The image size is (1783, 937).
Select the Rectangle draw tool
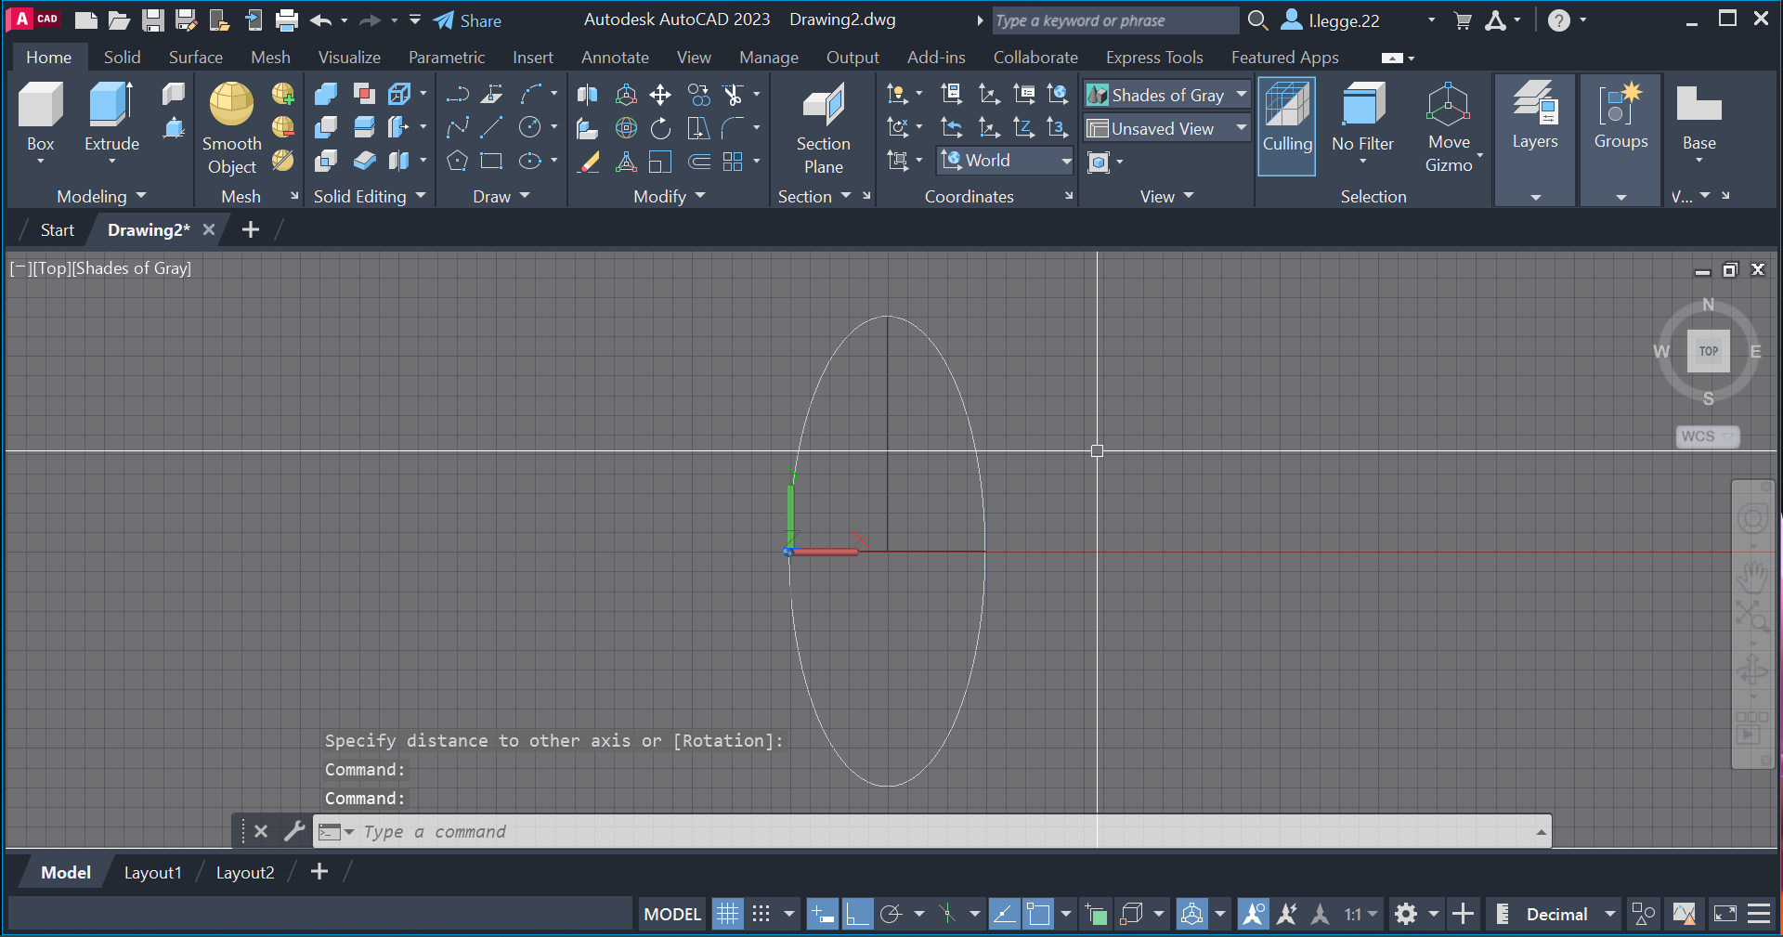[491, 161]
